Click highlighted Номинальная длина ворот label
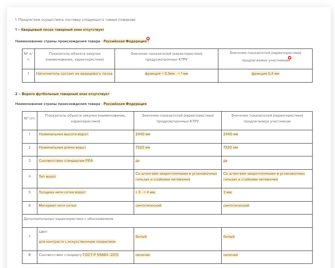 click(x=62, y=147)
